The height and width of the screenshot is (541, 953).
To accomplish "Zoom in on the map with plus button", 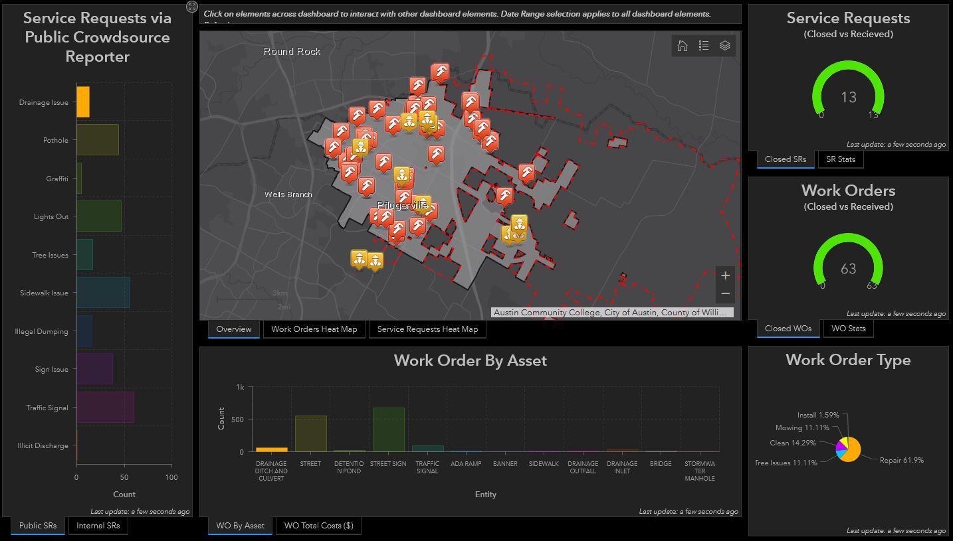I will (725, 275).
